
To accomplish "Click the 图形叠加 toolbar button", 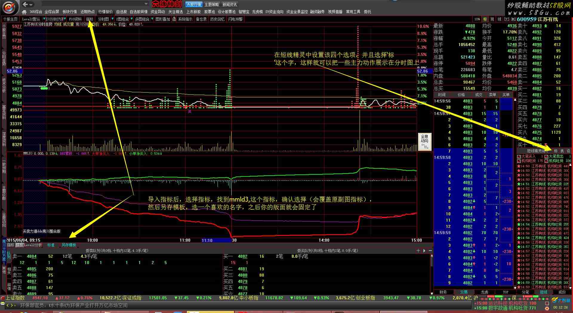I will (x=163, y=19).
